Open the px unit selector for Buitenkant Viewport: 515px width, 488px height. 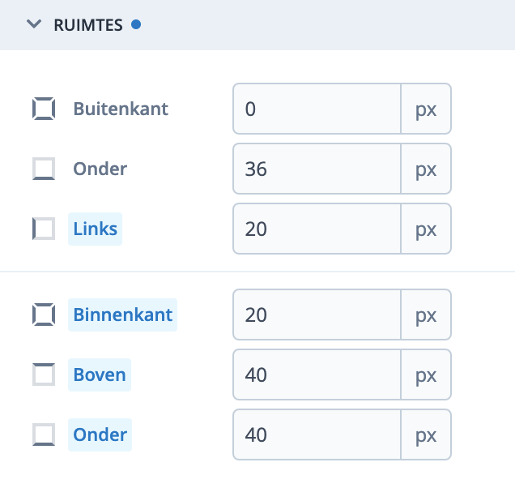click(426, 109)
